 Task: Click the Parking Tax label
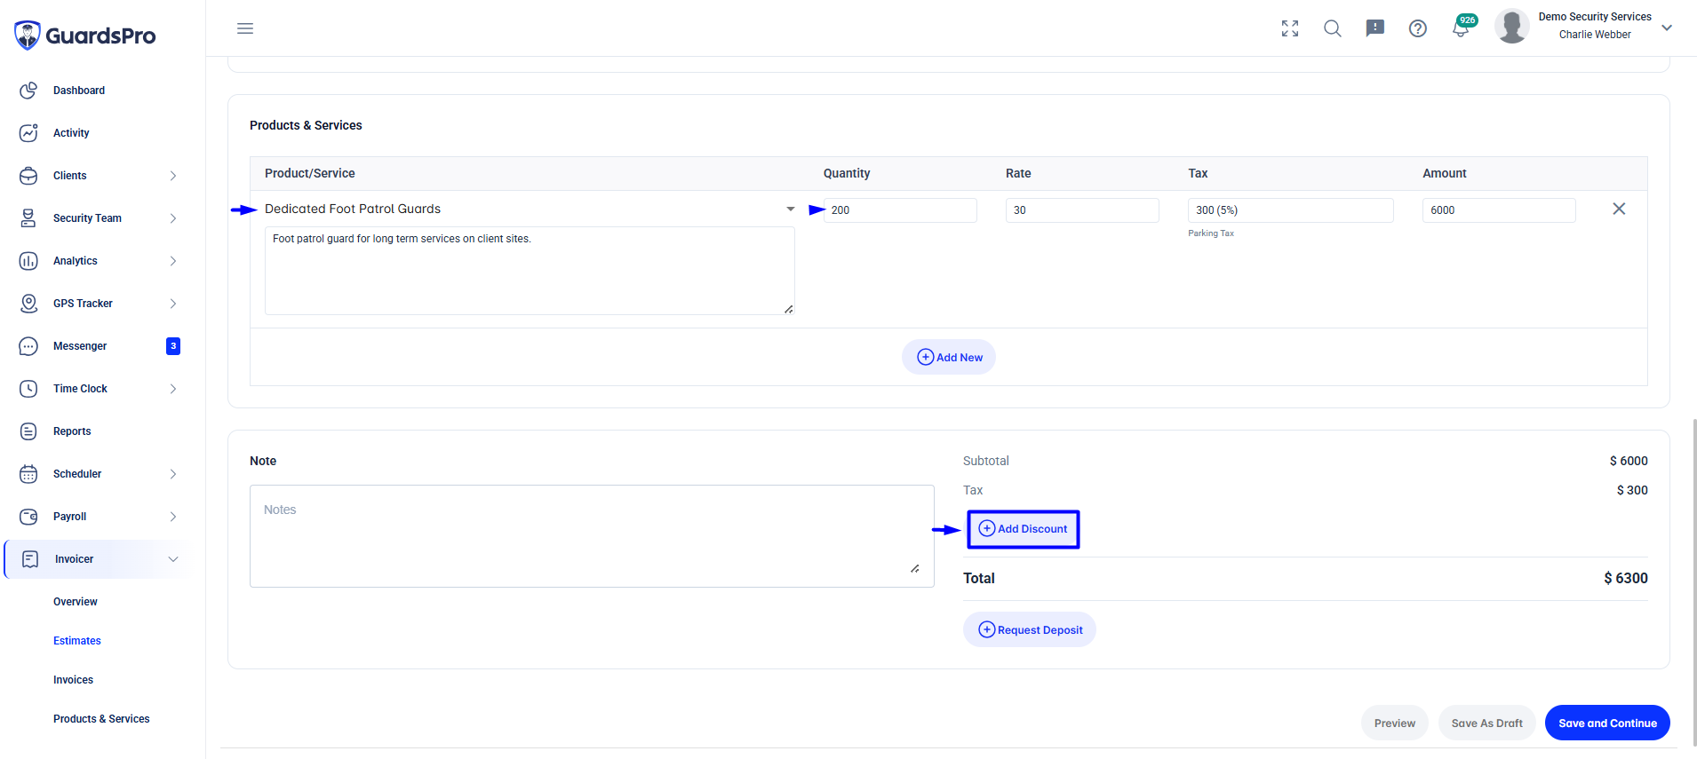coord(1211,233)
